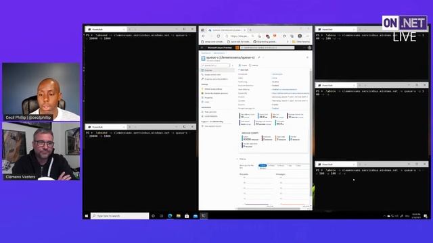433x243 pixels.
Task: Select PowerShell tab in bottom-left terminal
Action: tap(106, 127)
